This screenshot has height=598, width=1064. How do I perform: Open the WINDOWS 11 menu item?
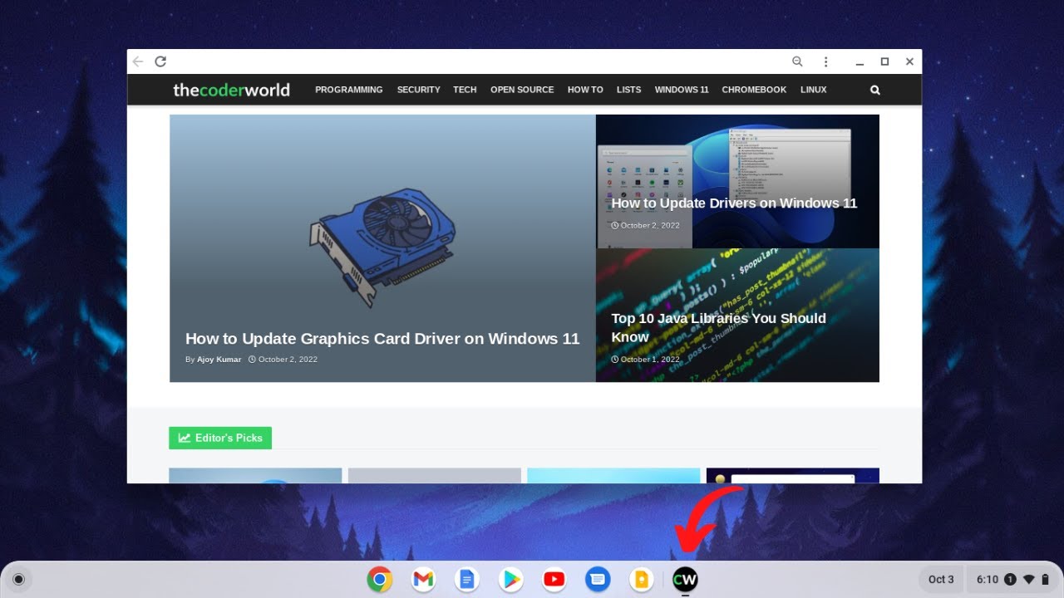click(682, 90)
